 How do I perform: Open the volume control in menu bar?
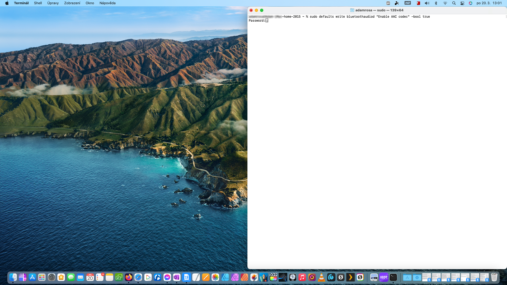tap(427, 3)
